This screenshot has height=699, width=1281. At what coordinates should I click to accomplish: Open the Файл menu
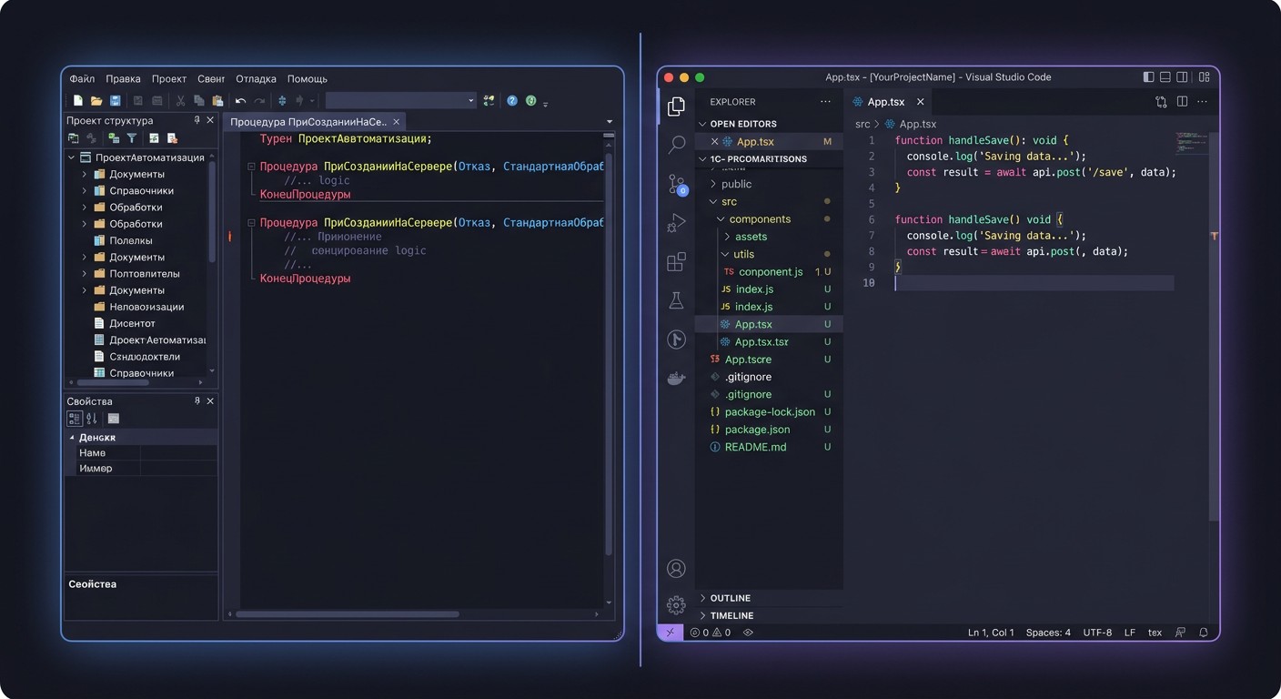click(x=82, y=79)
